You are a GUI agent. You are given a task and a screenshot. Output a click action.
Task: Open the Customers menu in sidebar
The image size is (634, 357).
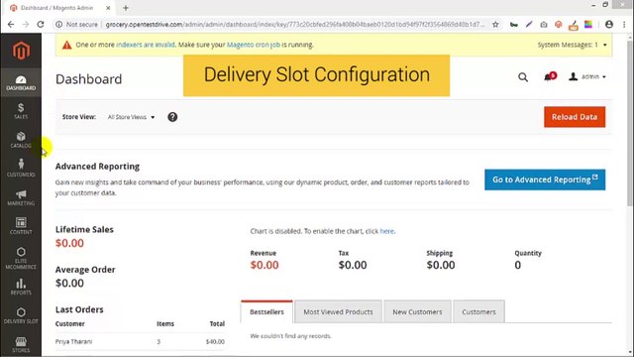click(21, 169)
